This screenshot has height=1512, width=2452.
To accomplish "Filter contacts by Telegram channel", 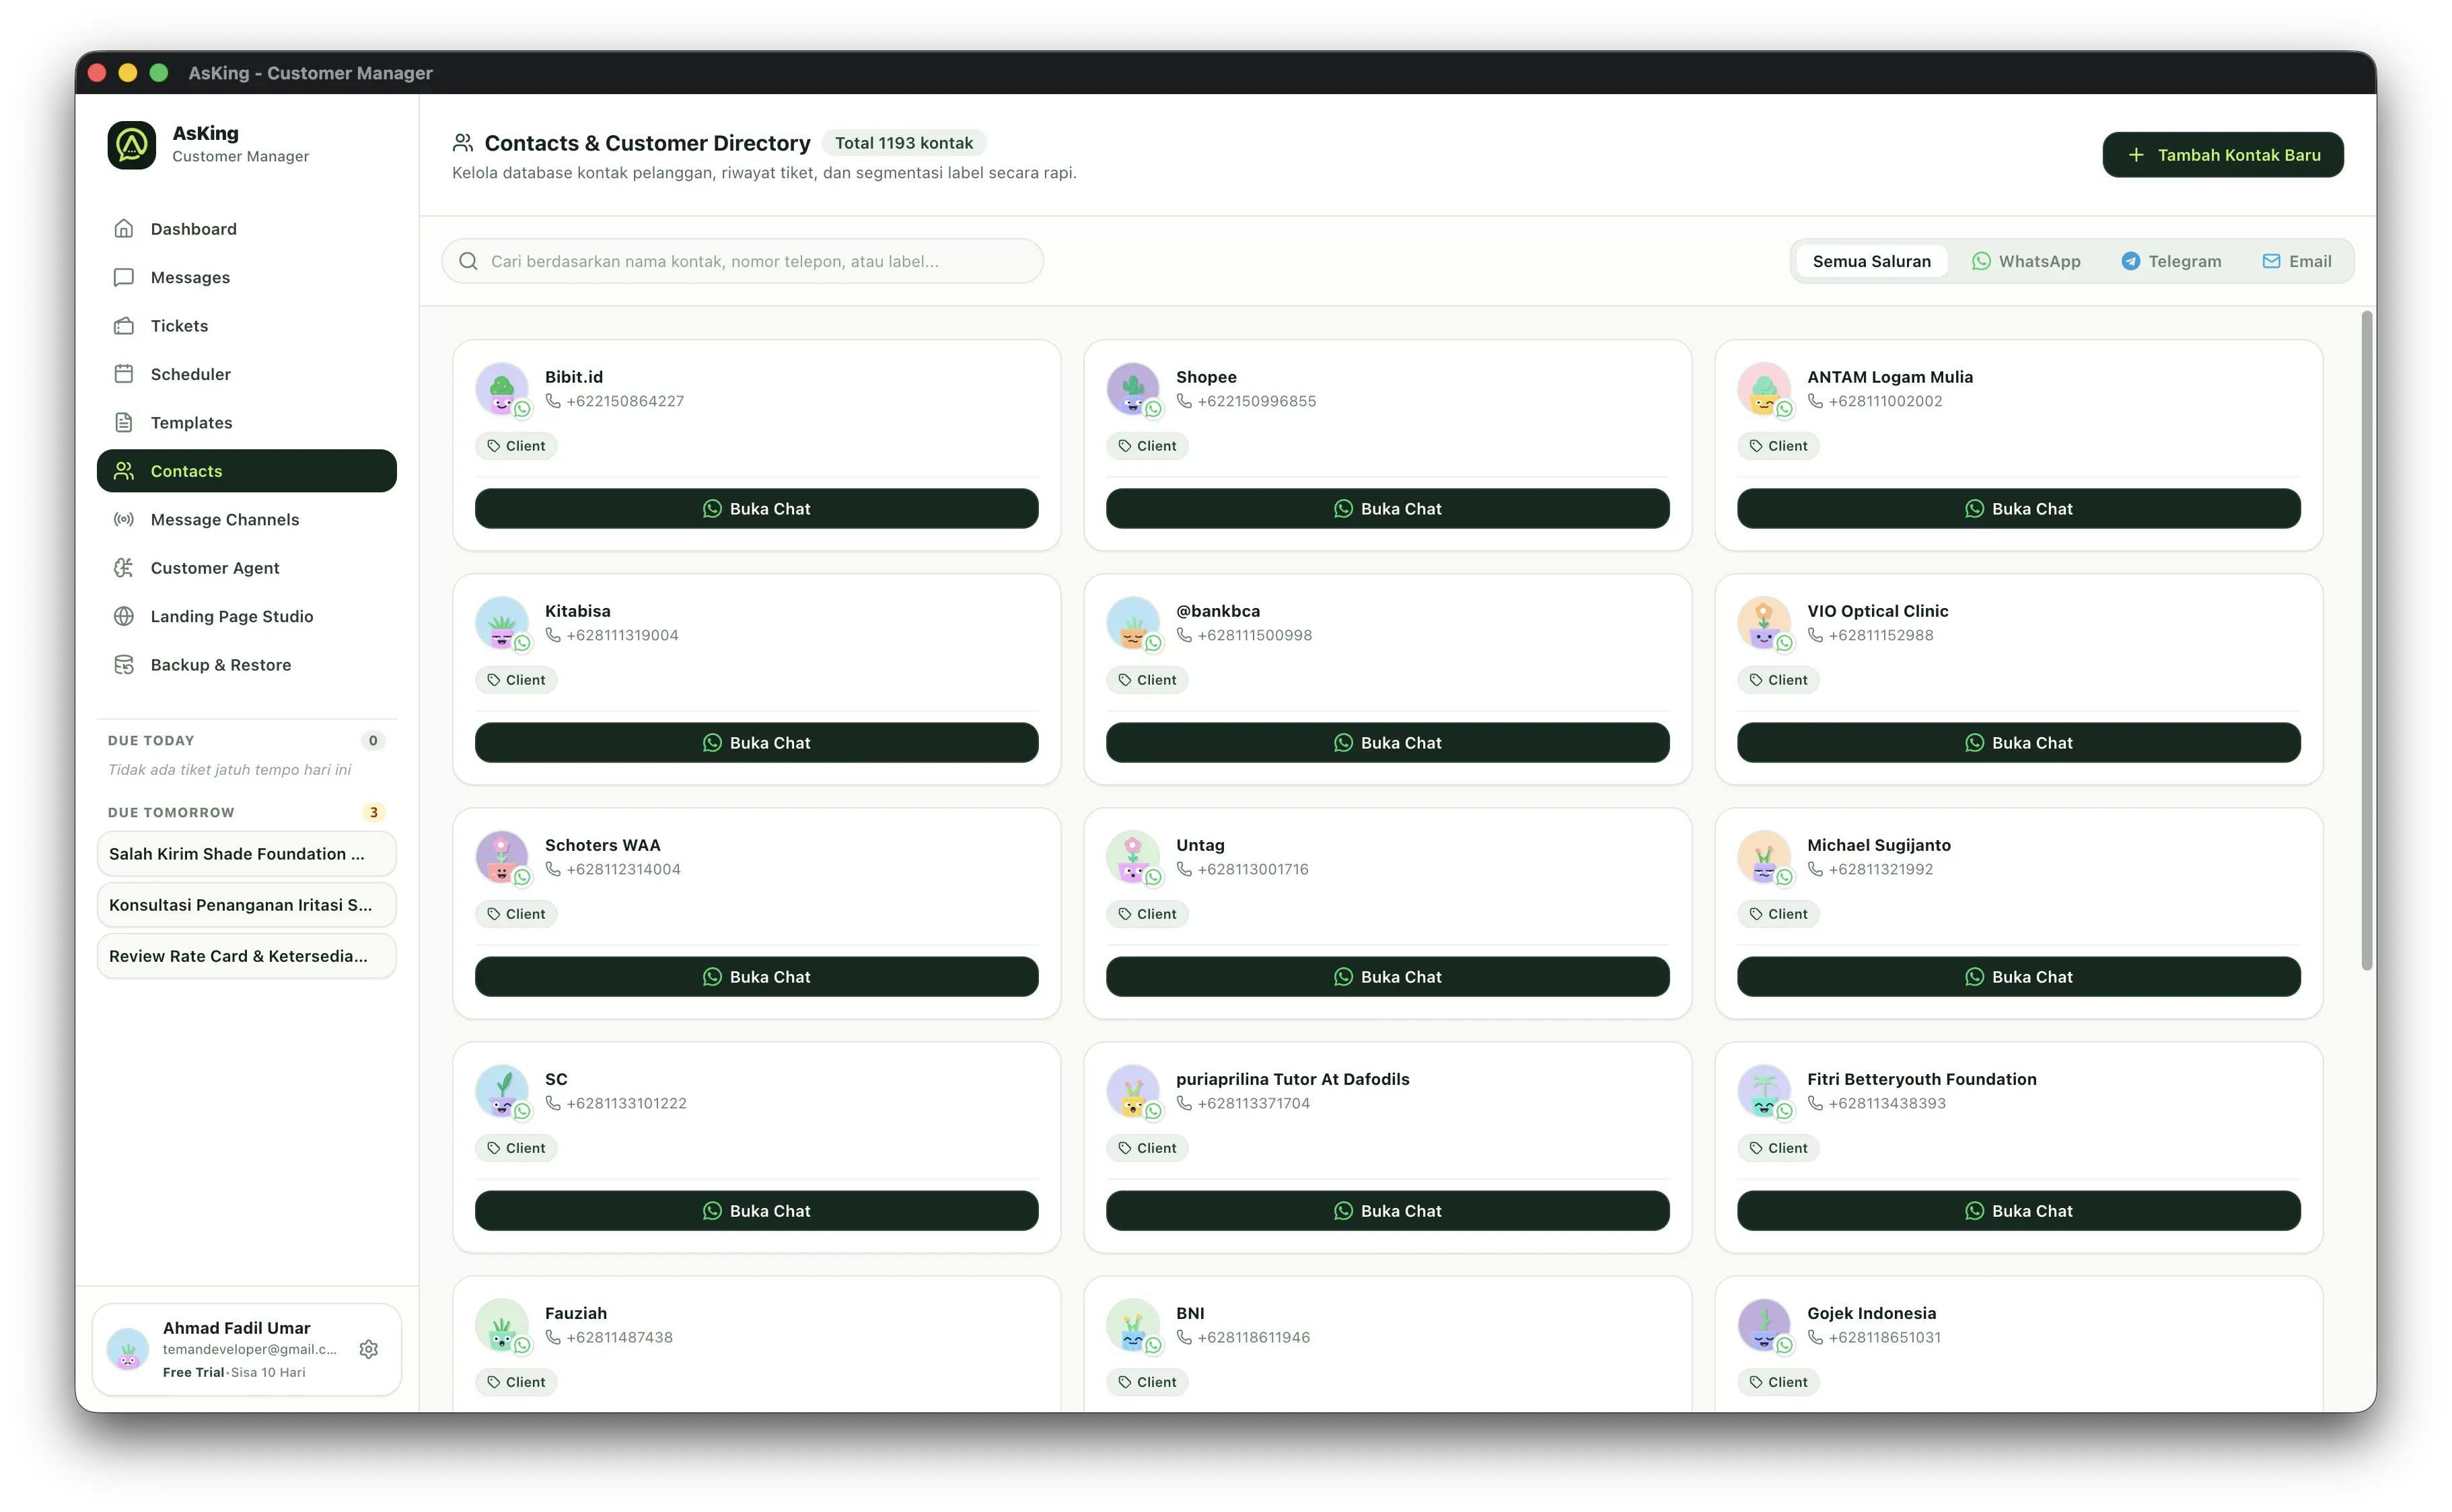I will [2172, 261].
